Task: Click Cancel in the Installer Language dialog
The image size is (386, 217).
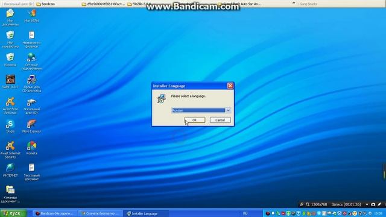Action: tap(220, 120)
